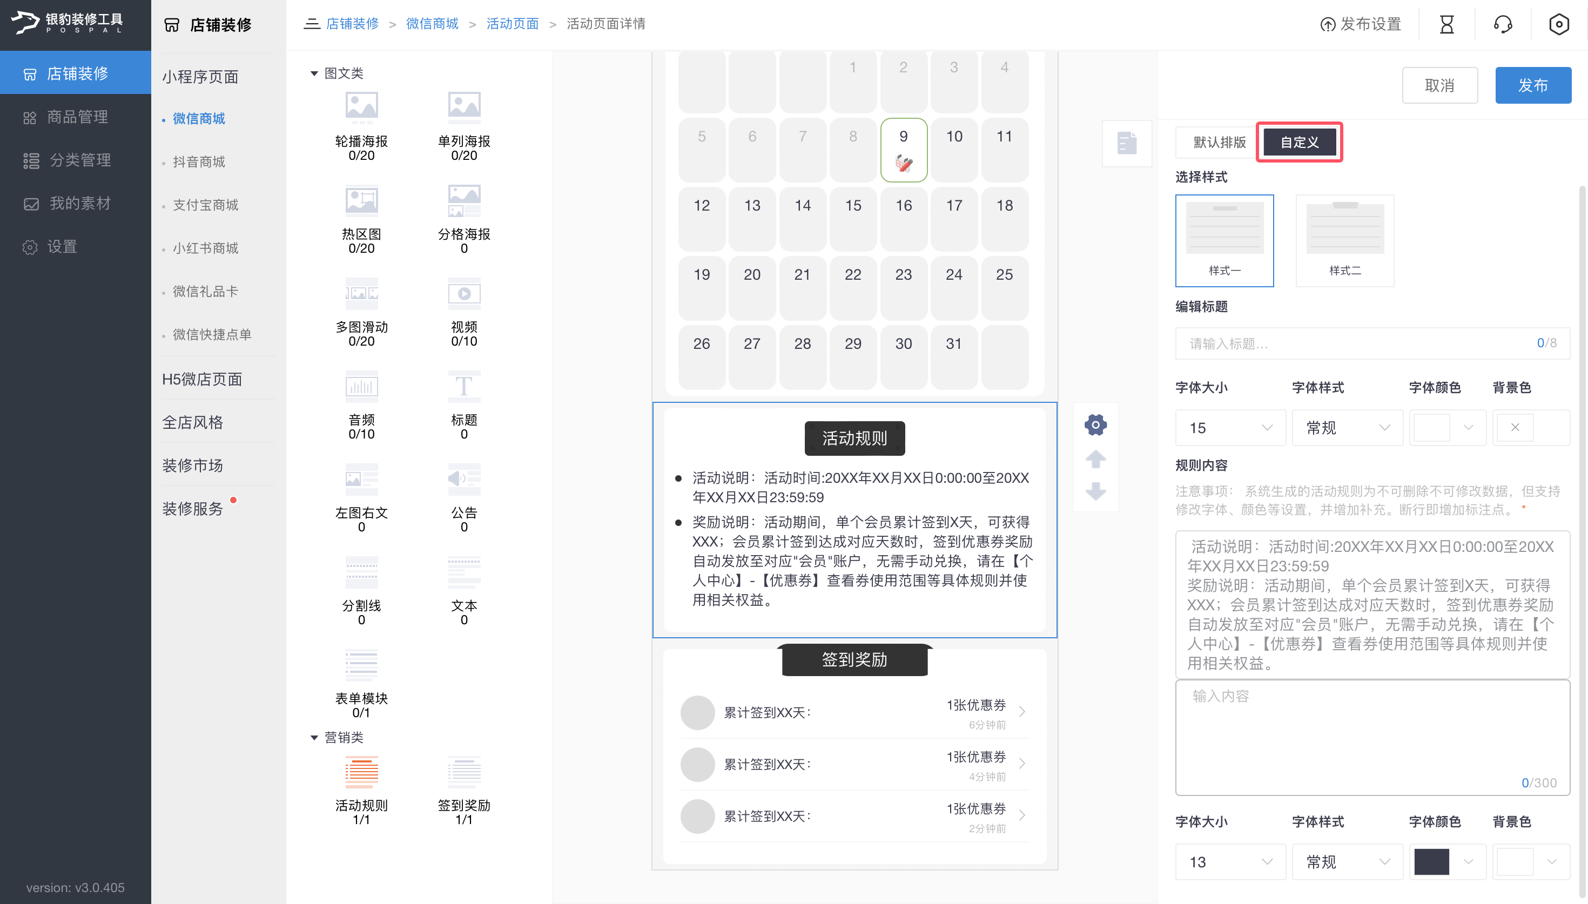This screenshot has width=1588, height=904.
Task: Collapse the 图文类 component group
Action: (314, 73)
